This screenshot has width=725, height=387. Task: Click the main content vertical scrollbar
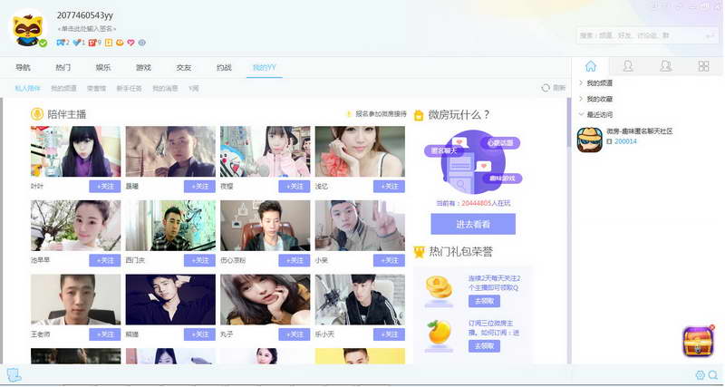click(x=568, y=122)
